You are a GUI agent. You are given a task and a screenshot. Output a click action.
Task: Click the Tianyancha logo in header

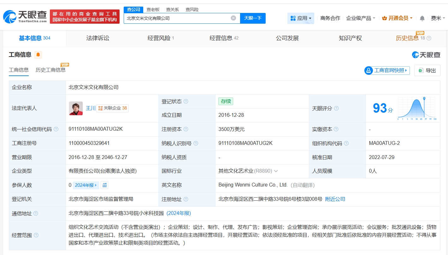pyautogui.click(x=25, y=16)
